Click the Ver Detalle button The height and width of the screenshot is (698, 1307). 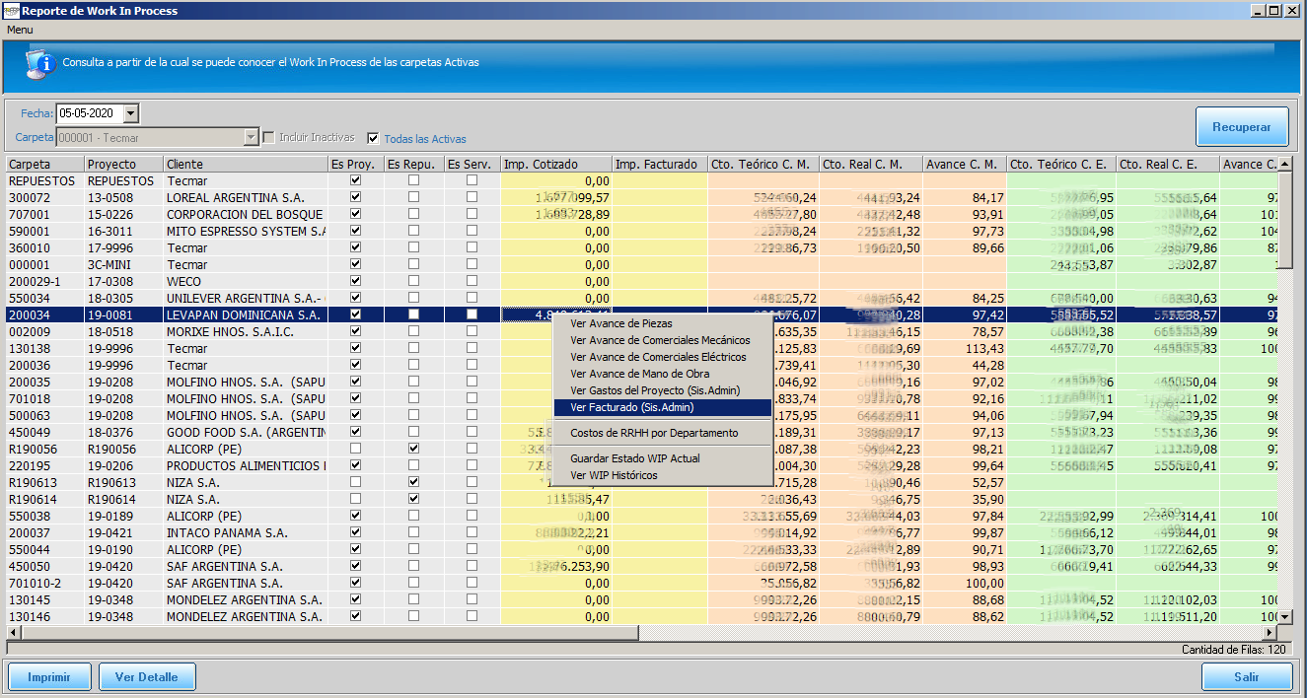click(x=147, y=677)
